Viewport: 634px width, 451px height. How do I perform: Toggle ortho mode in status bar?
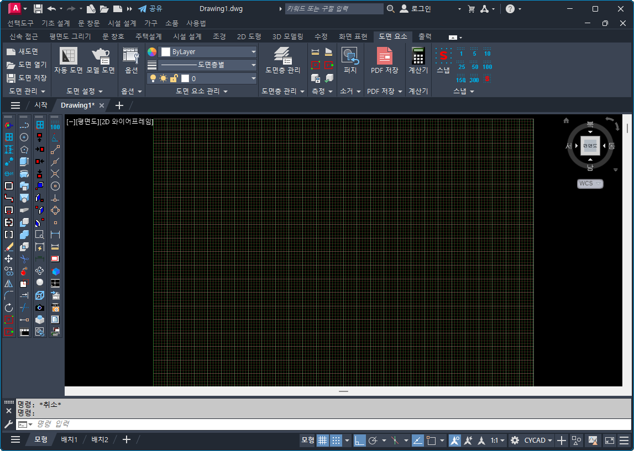(x=360, y=440)
